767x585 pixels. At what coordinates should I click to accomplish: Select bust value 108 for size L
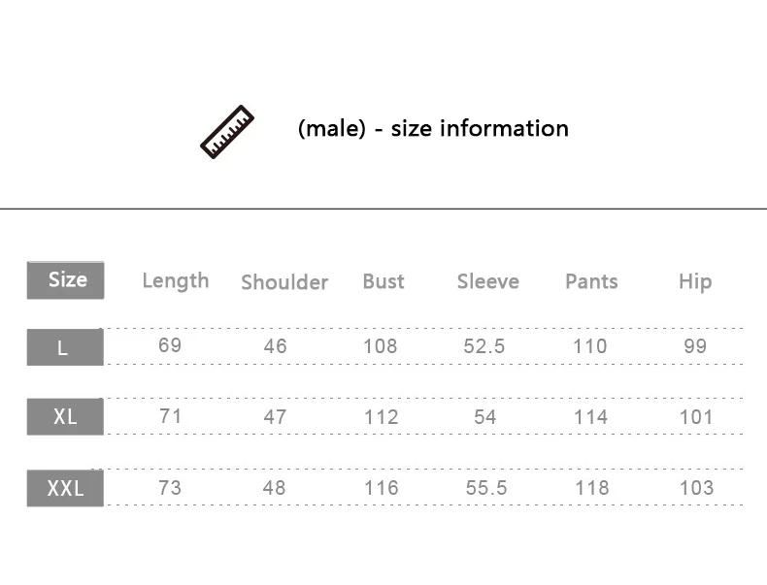click(x=381, y=346)
